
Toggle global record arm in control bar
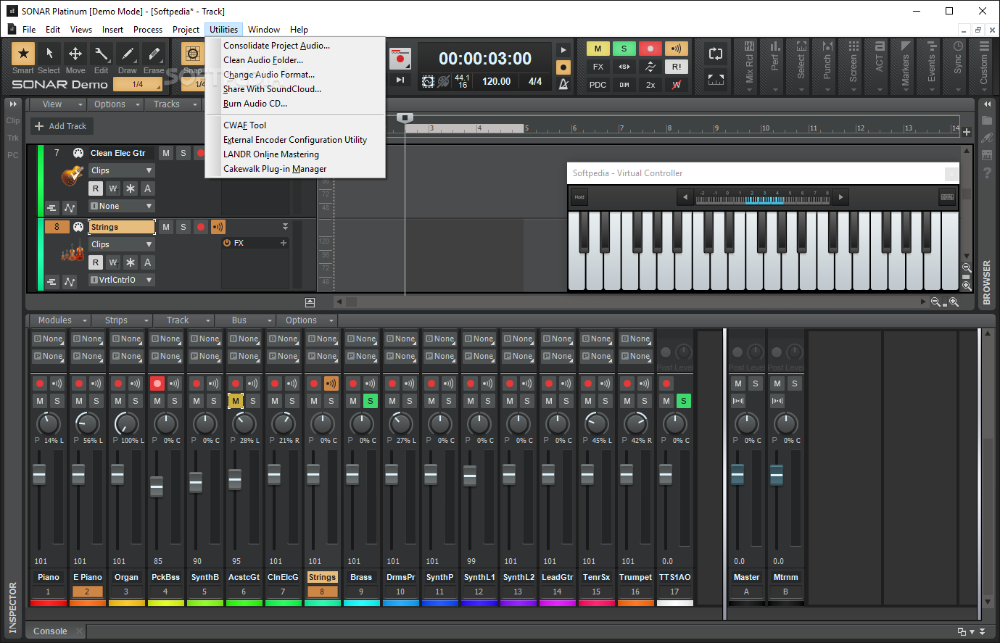coord(650,49)
